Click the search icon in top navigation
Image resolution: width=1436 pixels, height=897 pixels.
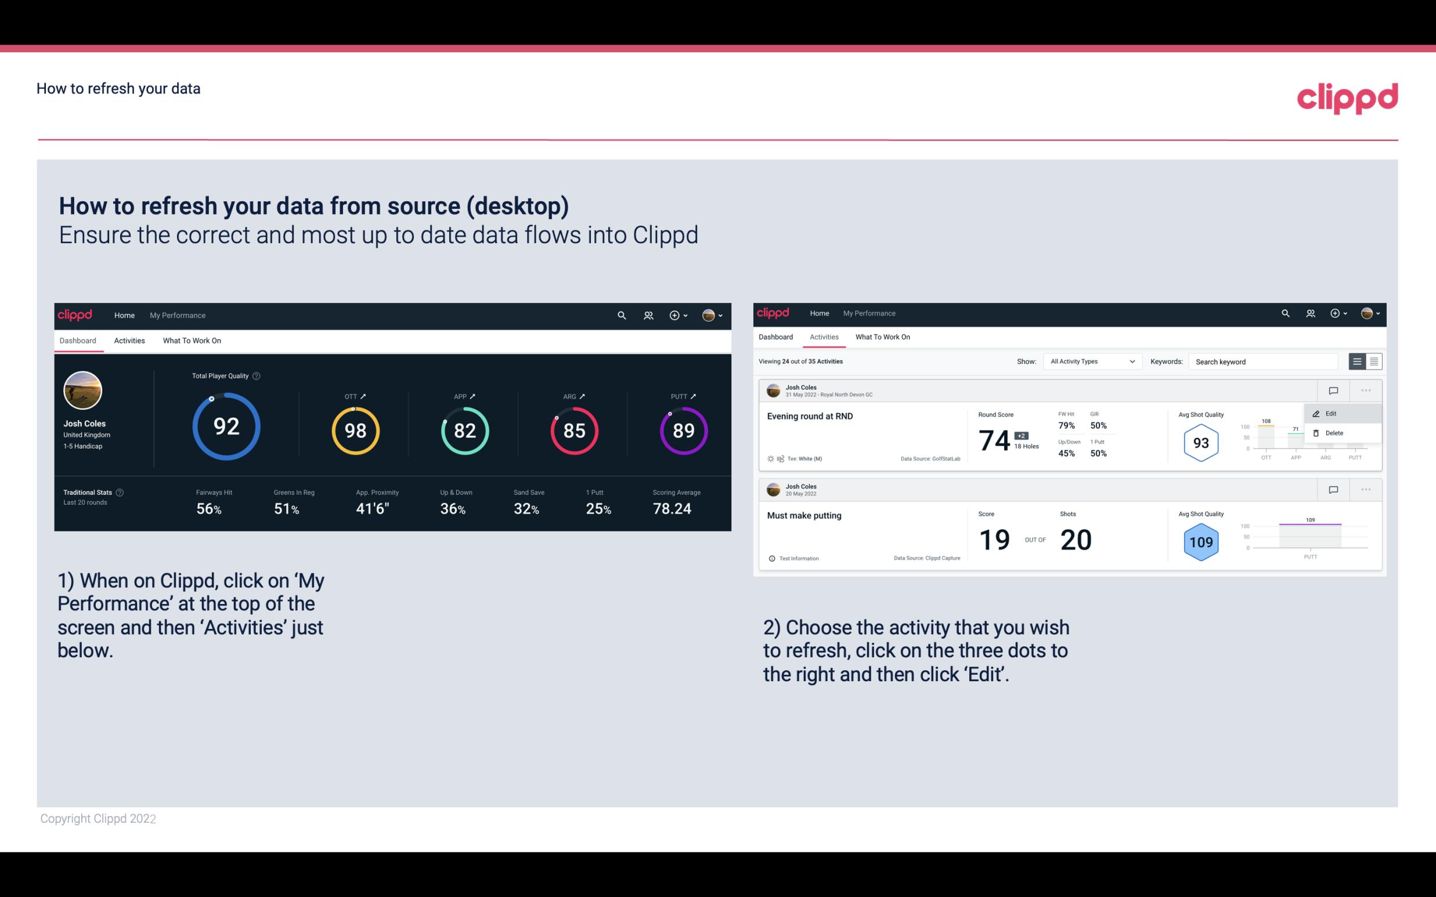pyautogui.click(x=621, y=315)
